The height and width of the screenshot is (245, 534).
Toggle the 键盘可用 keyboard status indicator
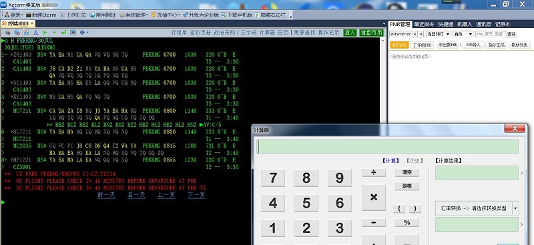pyautogui.click(x=372, y=33)
